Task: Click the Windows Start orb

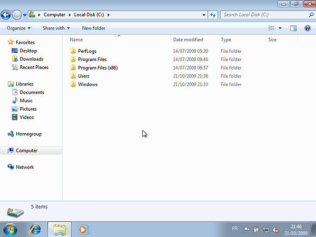Action: (10, 230)
